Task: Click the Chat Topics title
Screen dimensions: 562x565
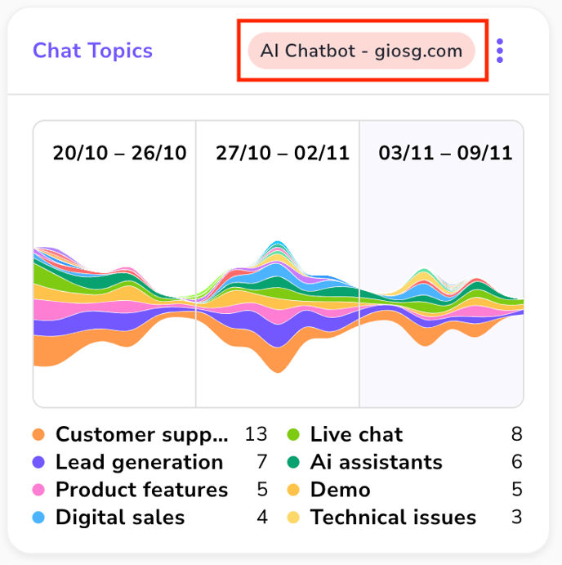Action: click(92, 51)
